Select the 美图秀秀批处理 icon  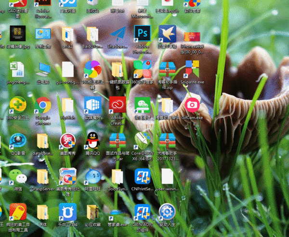pyautogui.click(x=67, y=176)
